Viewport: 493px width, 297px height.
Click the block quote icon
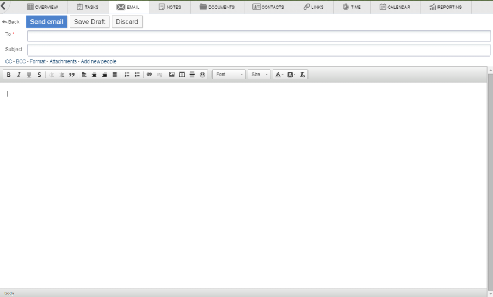click(x=72, y=75)
